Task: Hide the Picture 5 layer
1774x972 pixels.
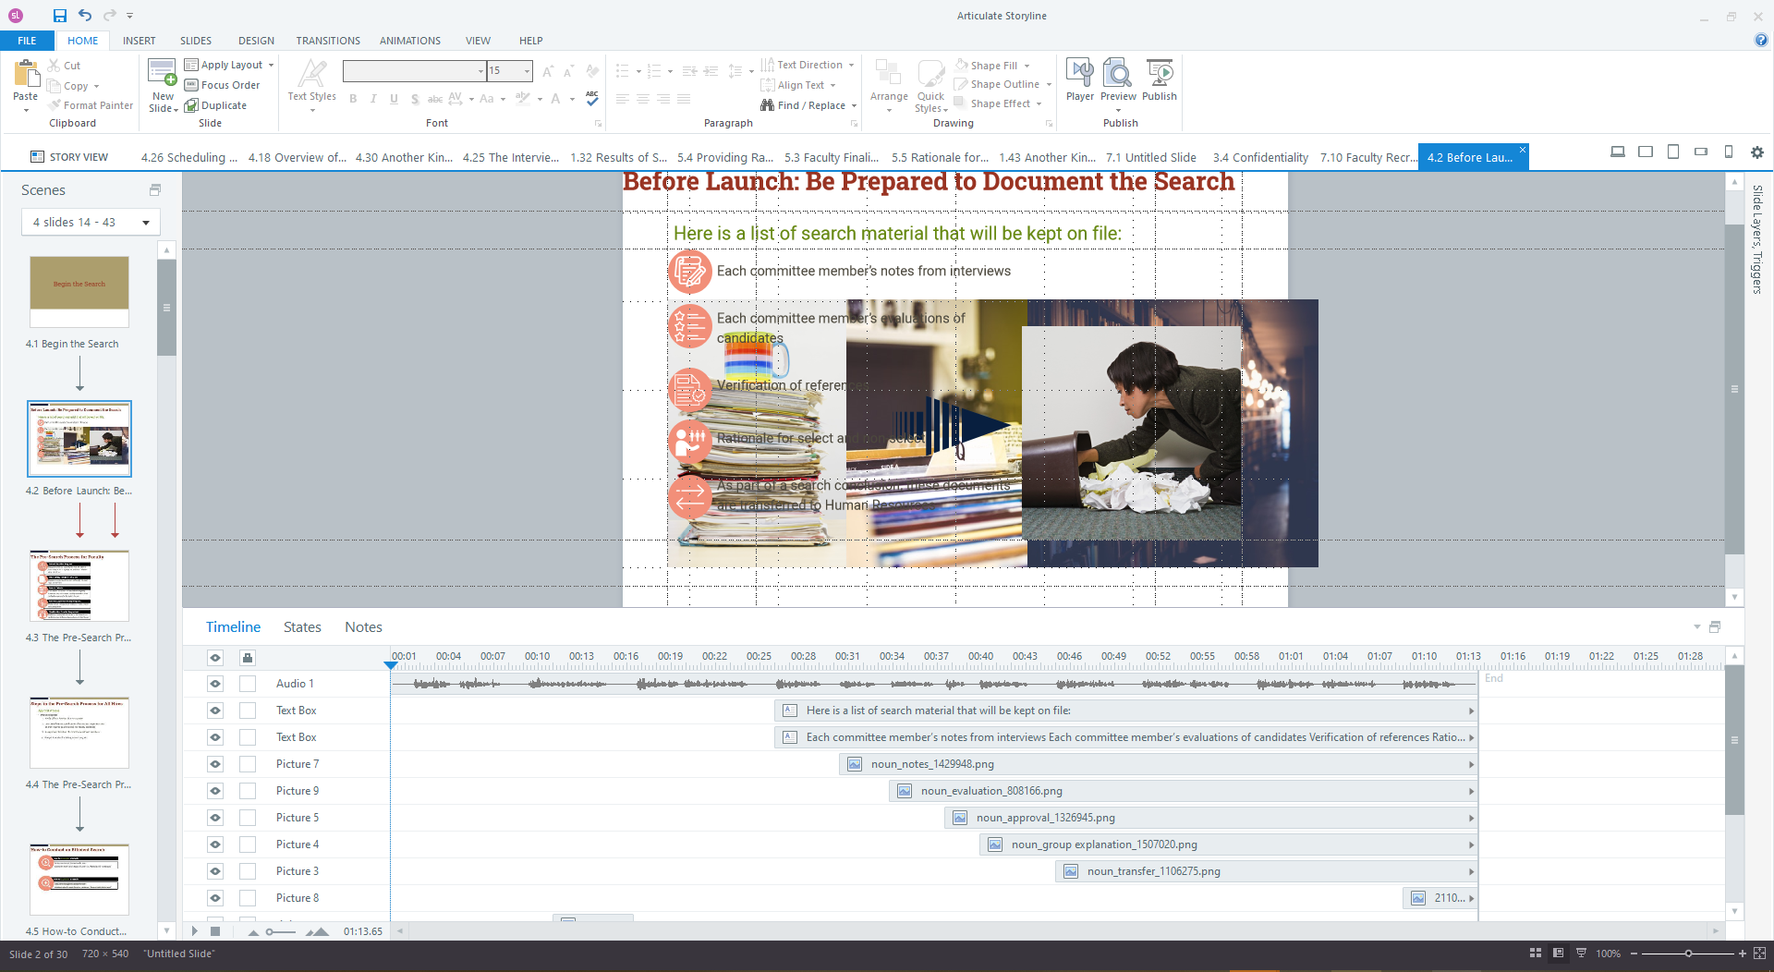Action: [x=215, y=818]
